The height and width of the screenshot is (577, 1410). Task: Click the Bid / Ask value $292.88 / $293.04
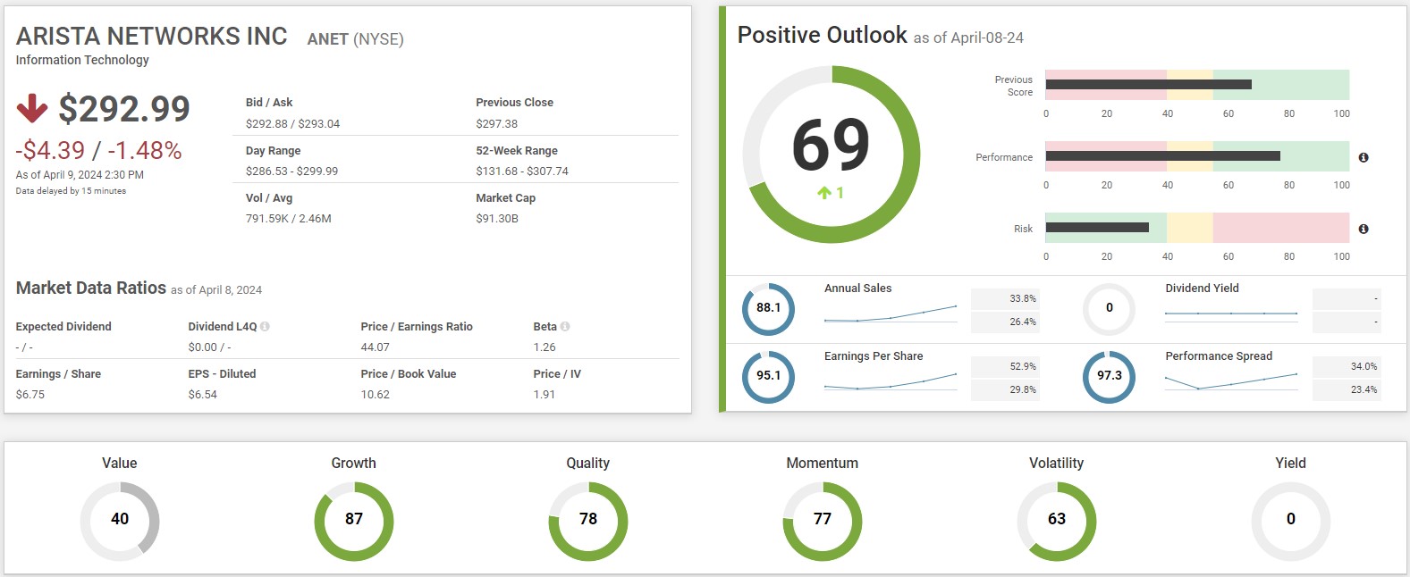coord(292,124)
